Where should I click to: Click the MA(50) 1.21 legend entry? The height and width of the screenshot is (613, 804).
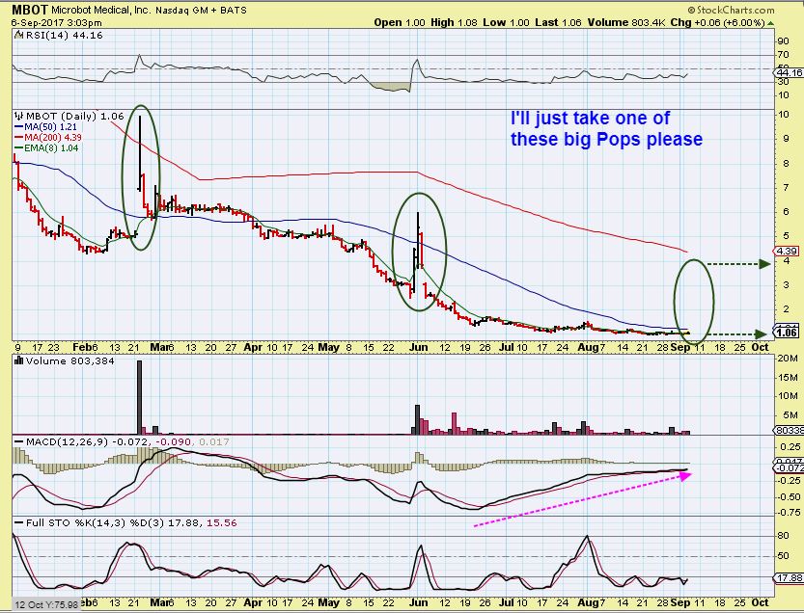[x=45, y=126]
